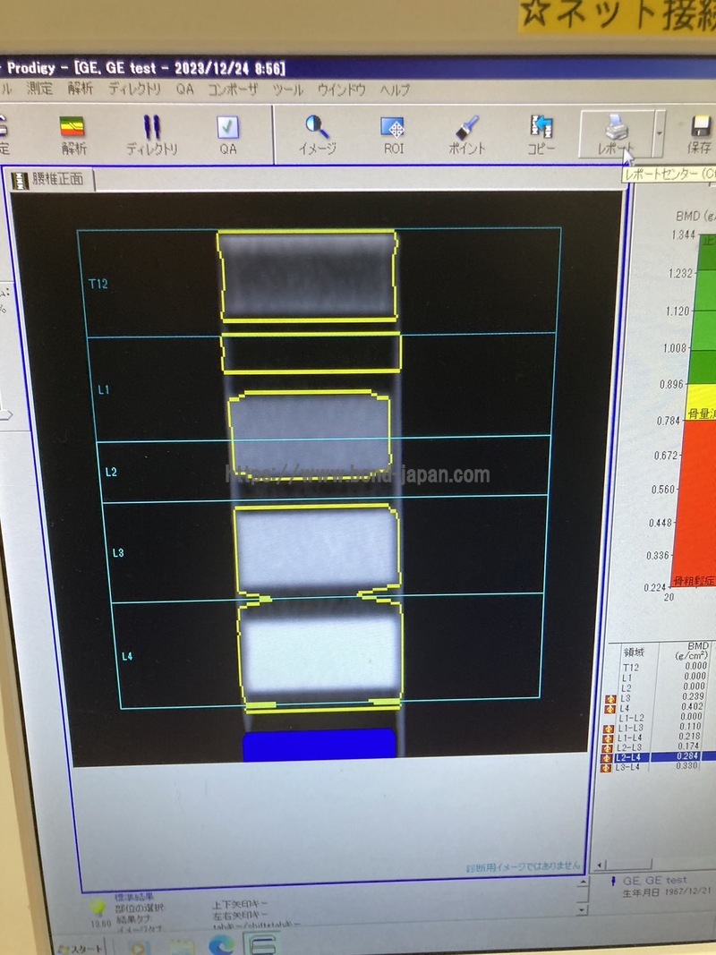Open the QA toolbar icon
The width and height of the screenshot is (716, 955).
pos(228,134)
